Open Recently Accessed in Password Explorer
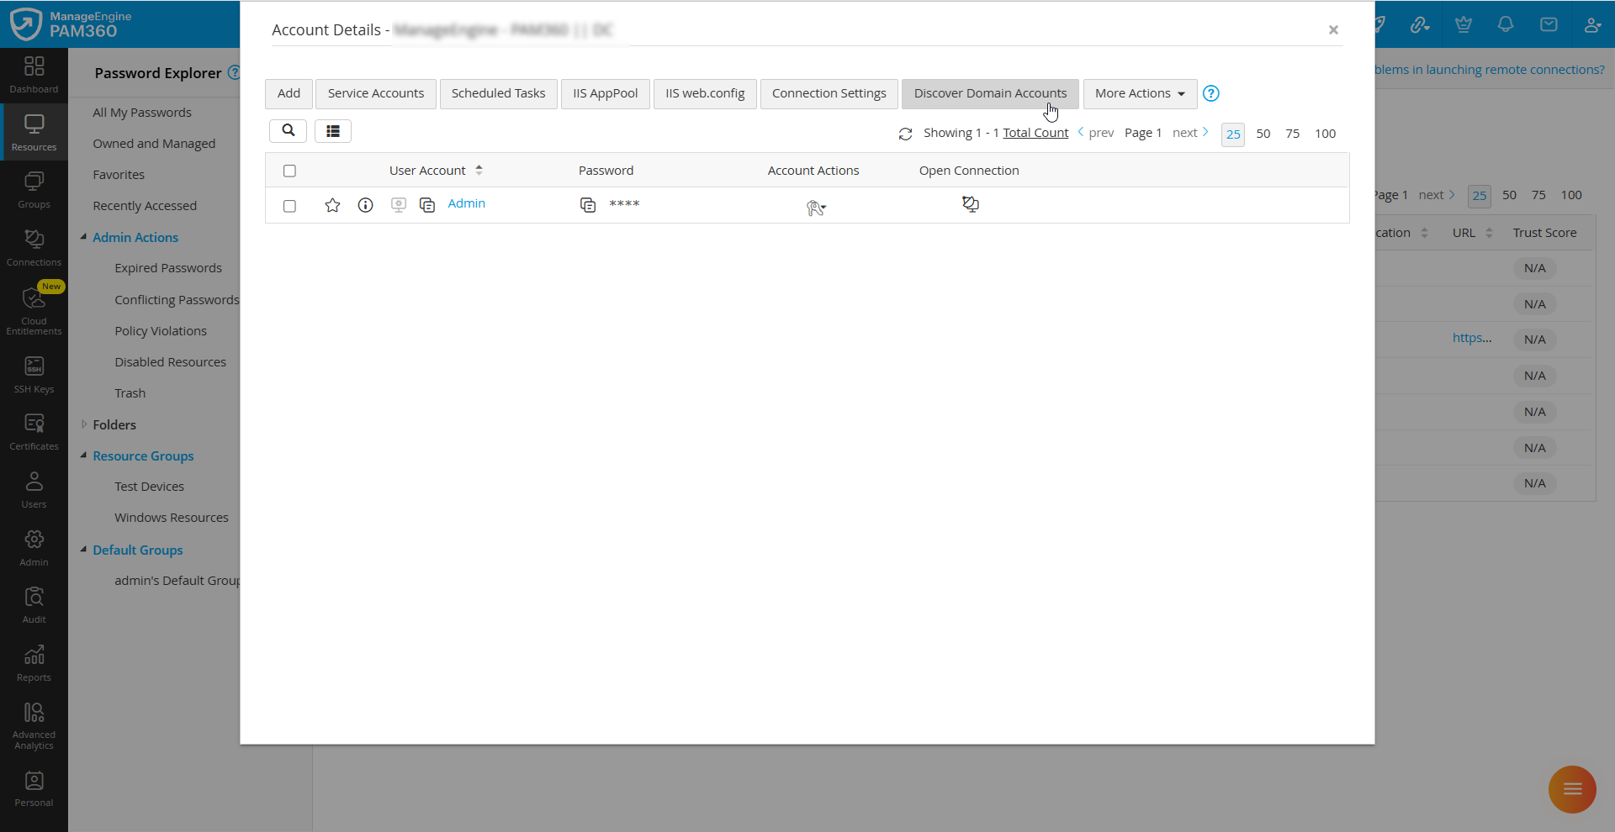 (144, 205)
